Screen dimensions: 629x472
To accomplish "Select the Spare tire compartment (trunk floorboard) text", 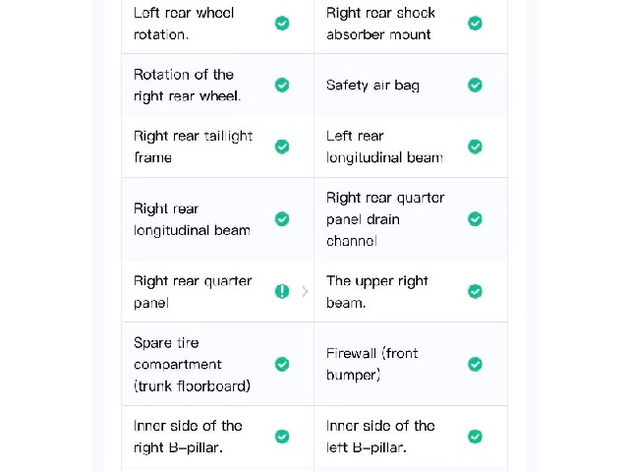I will pyautogui.click(x=193, y=365).
